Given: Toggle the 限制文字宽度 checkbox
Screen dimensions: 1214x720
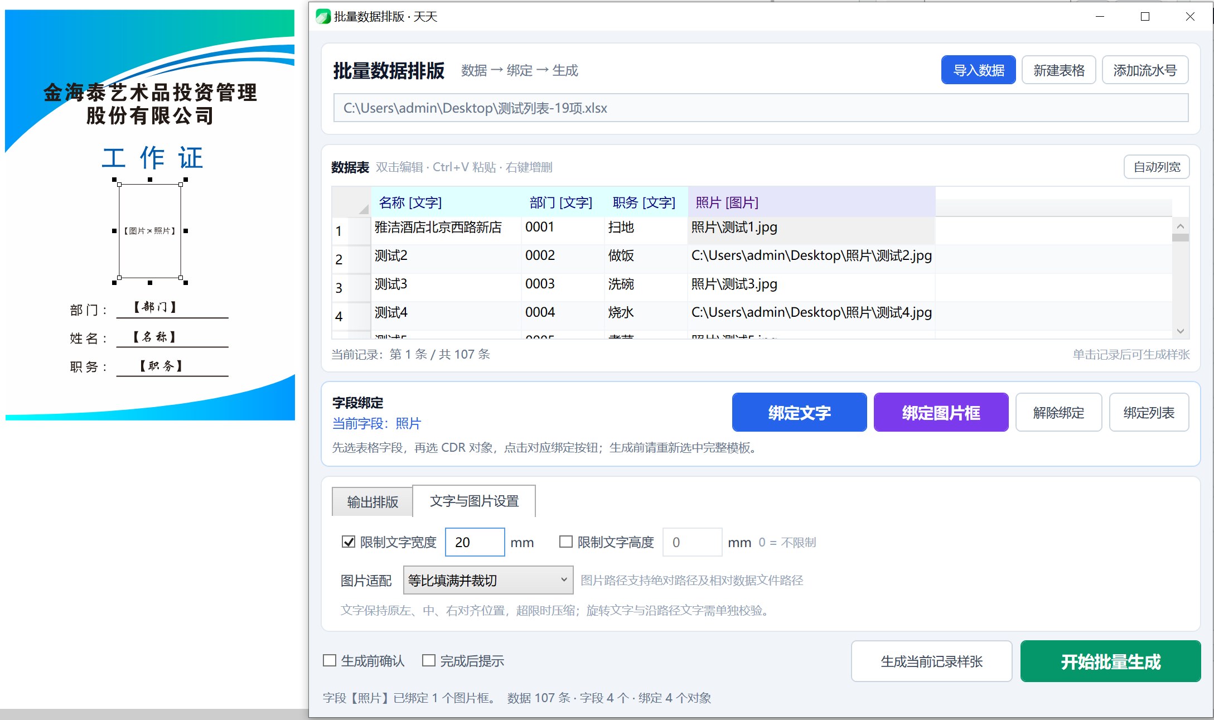Looking at the screenshot, I should 349,542.
